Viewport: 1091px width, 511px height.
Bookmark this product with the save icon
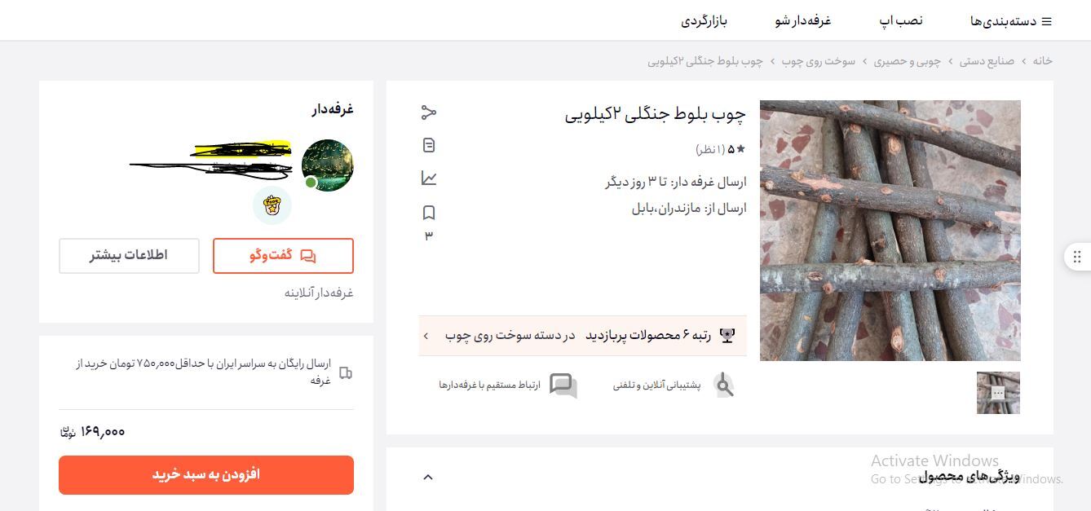[429, 213]
